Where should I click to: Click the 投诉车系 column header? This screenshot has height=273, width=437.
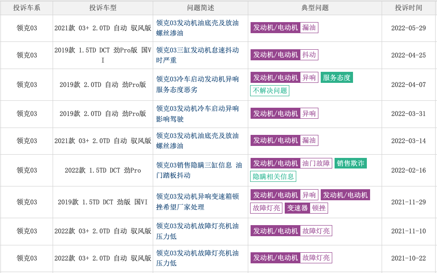[26, 8]
